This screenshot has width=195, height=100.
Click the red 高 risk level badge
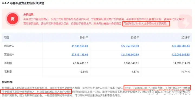click(x=12, y=19)
